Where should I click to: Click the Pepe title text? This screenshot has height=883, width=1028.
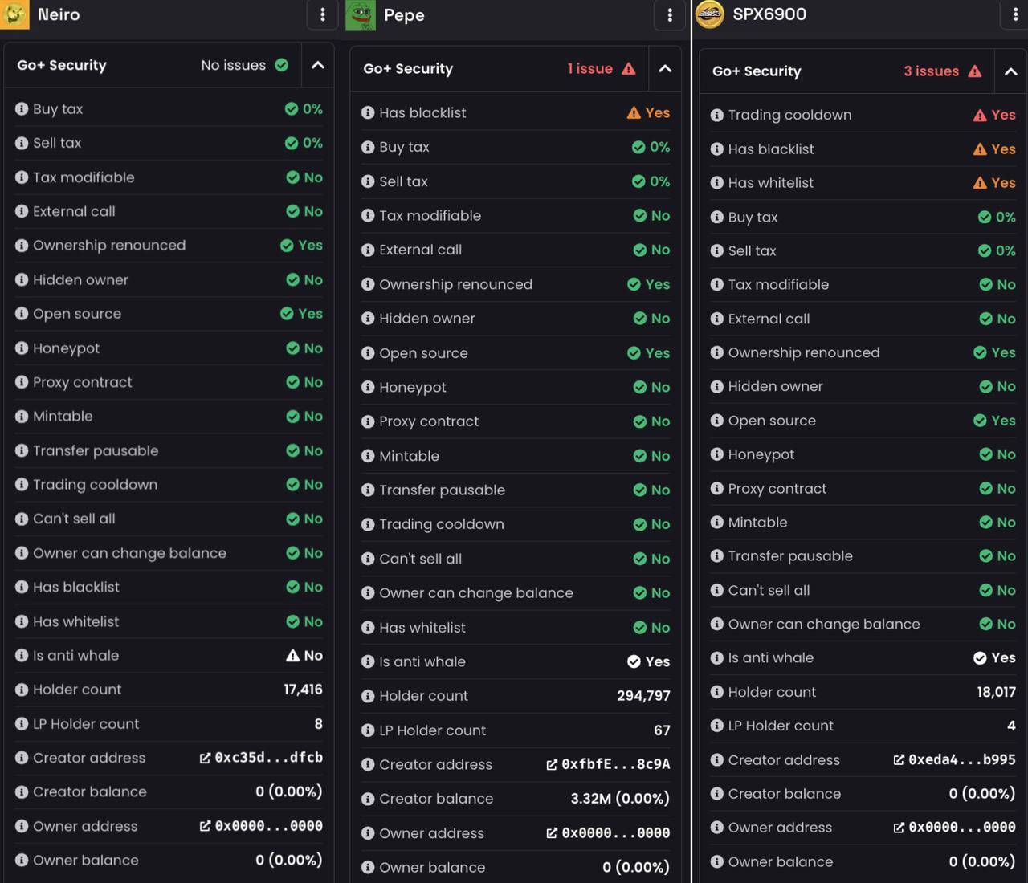point(404,15)
